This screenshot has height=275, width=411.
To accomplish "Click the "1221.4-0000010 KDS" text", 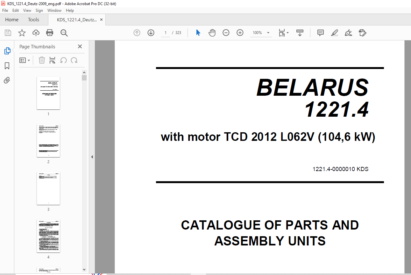I will point(340,169).
